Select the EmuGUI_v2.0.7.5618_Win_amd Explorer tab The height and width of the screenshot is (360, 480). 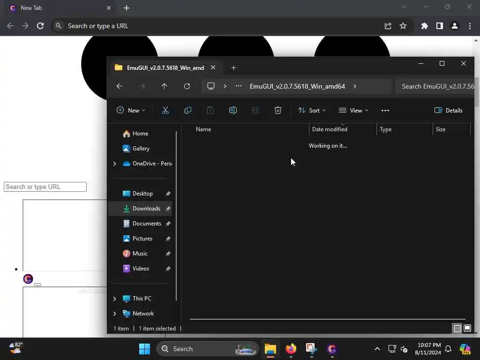click(165, 67)
